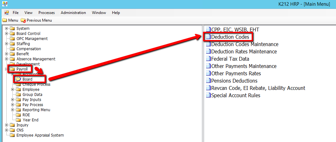Select the Board folder under Payroll

click(x=27, y=79)
